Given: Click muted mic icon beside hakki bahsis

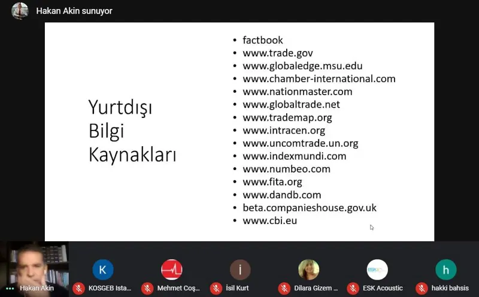Looking at the screenshot, I should pos(422,288).
